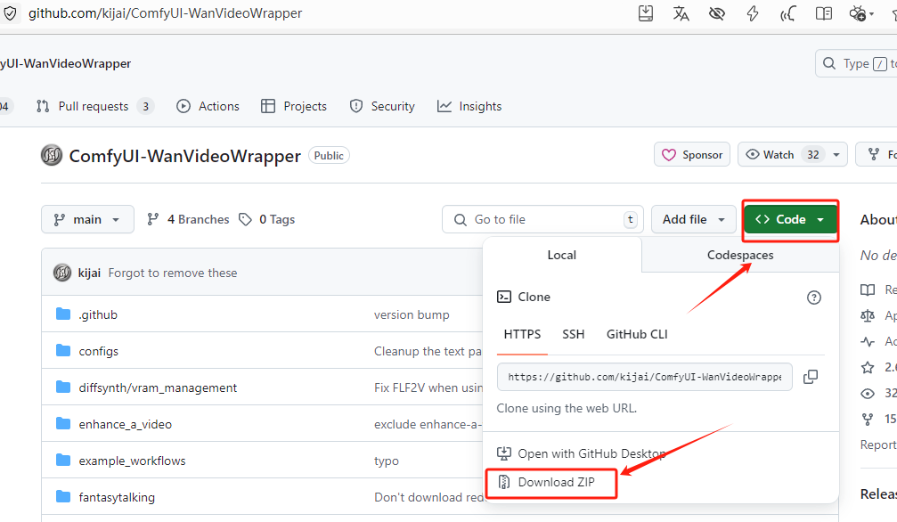Expand the Watch notifications dropdown arrow
This screenshot has height=522, width=897.
[x=836, y=155]
